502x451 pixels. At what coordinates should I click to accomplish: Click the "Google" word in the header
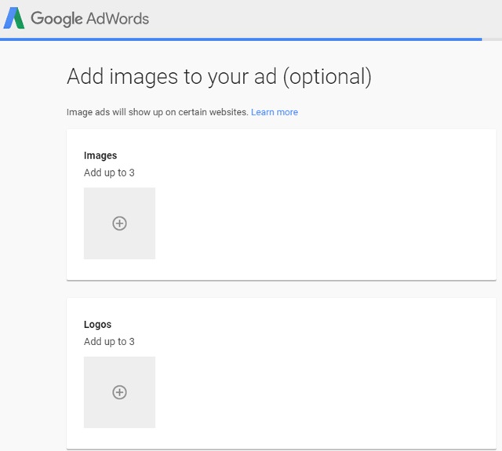(x=56, y=18)
